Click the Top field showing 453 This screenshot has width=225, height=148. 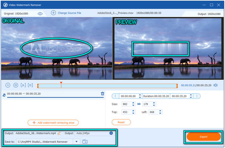(x=127, y=112)
